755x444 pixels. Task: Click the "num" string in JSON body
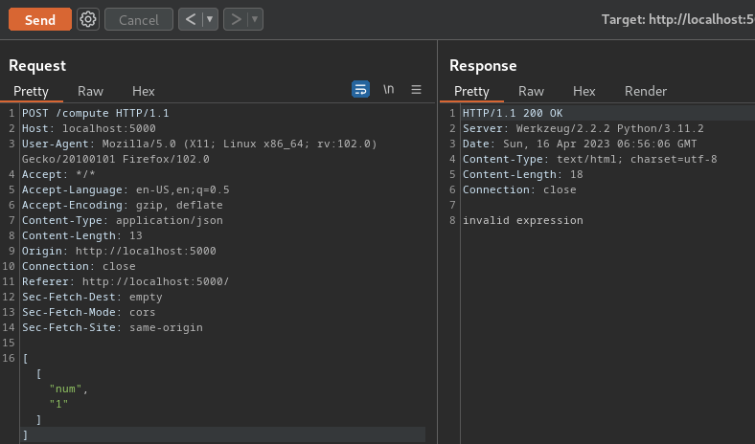[65, 389]
